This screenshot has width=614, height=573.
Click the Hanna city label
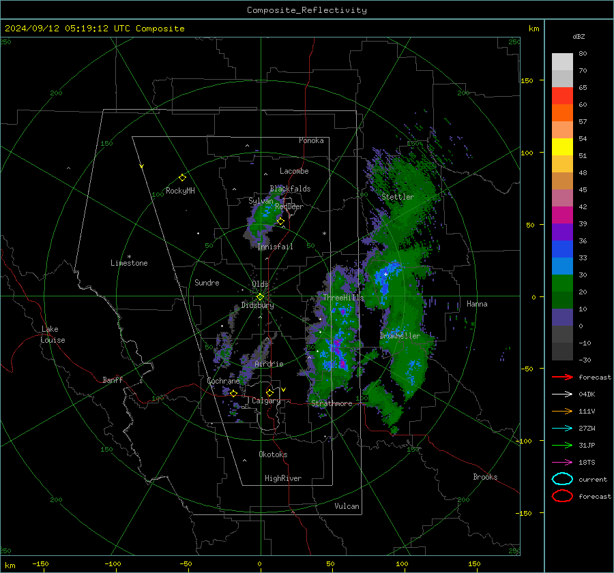[x=477, y=304]
